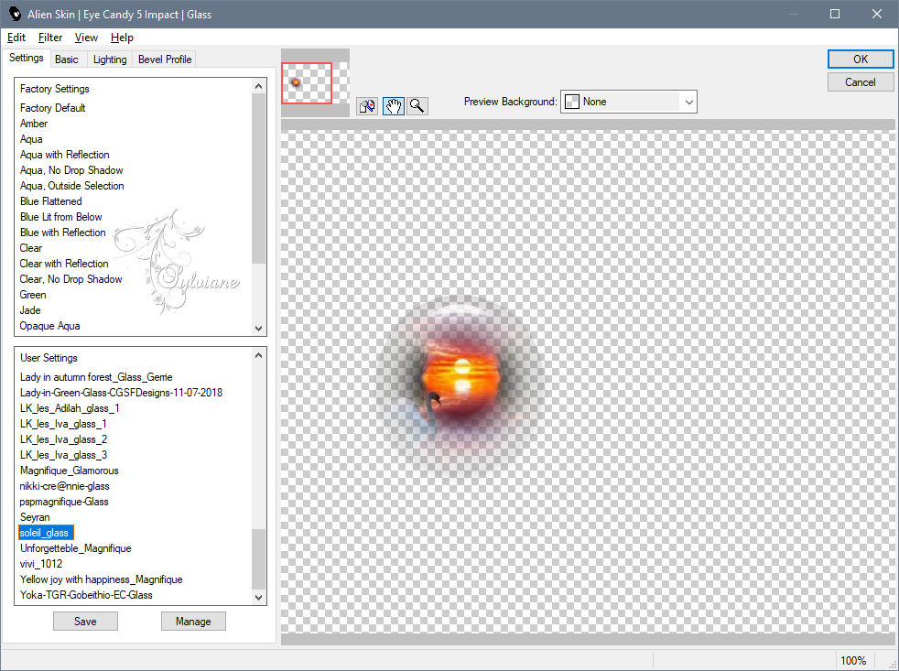
Task: Open the Edit menu
Action: 16,38
